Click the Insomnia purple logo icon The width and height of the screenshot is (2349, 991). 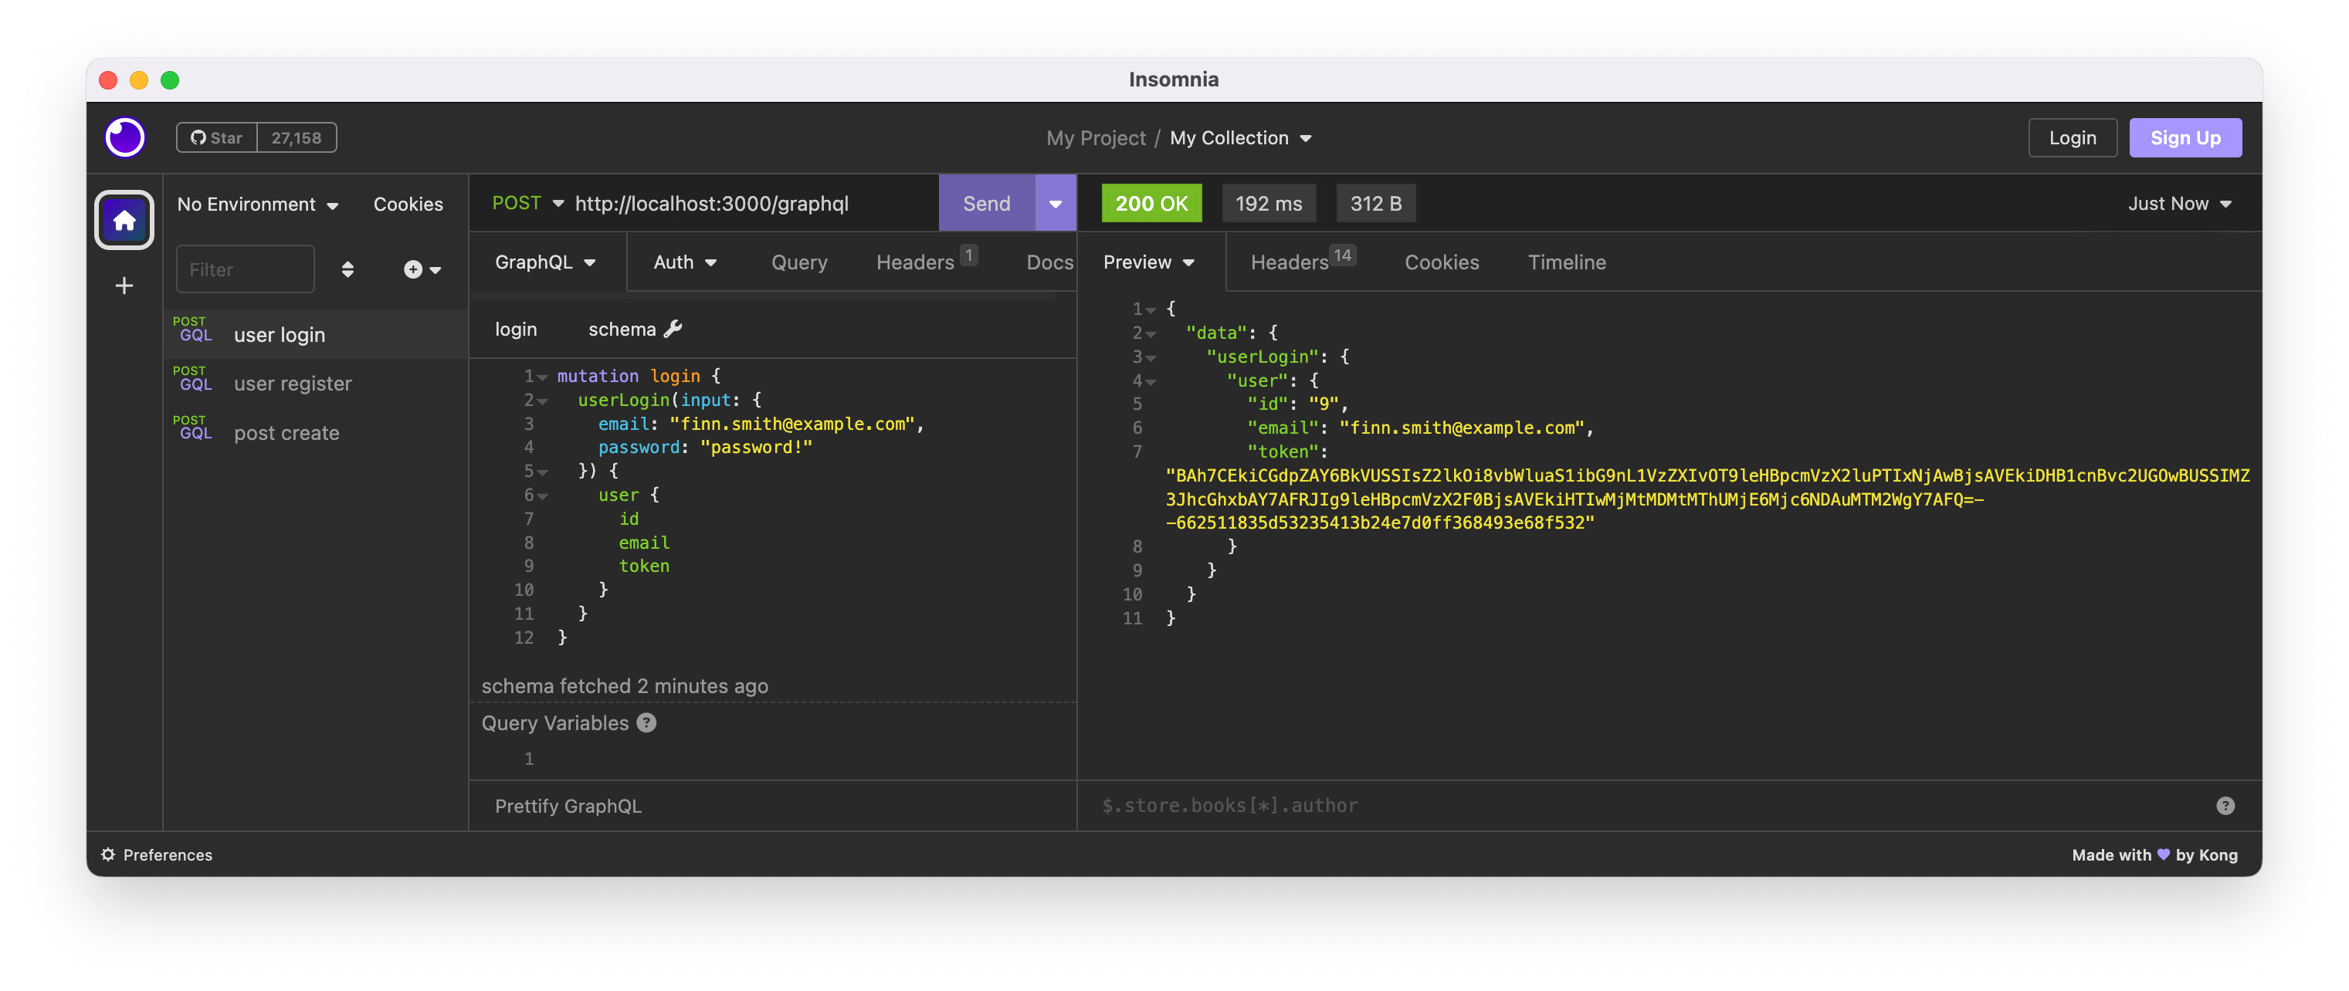point(125,137)
